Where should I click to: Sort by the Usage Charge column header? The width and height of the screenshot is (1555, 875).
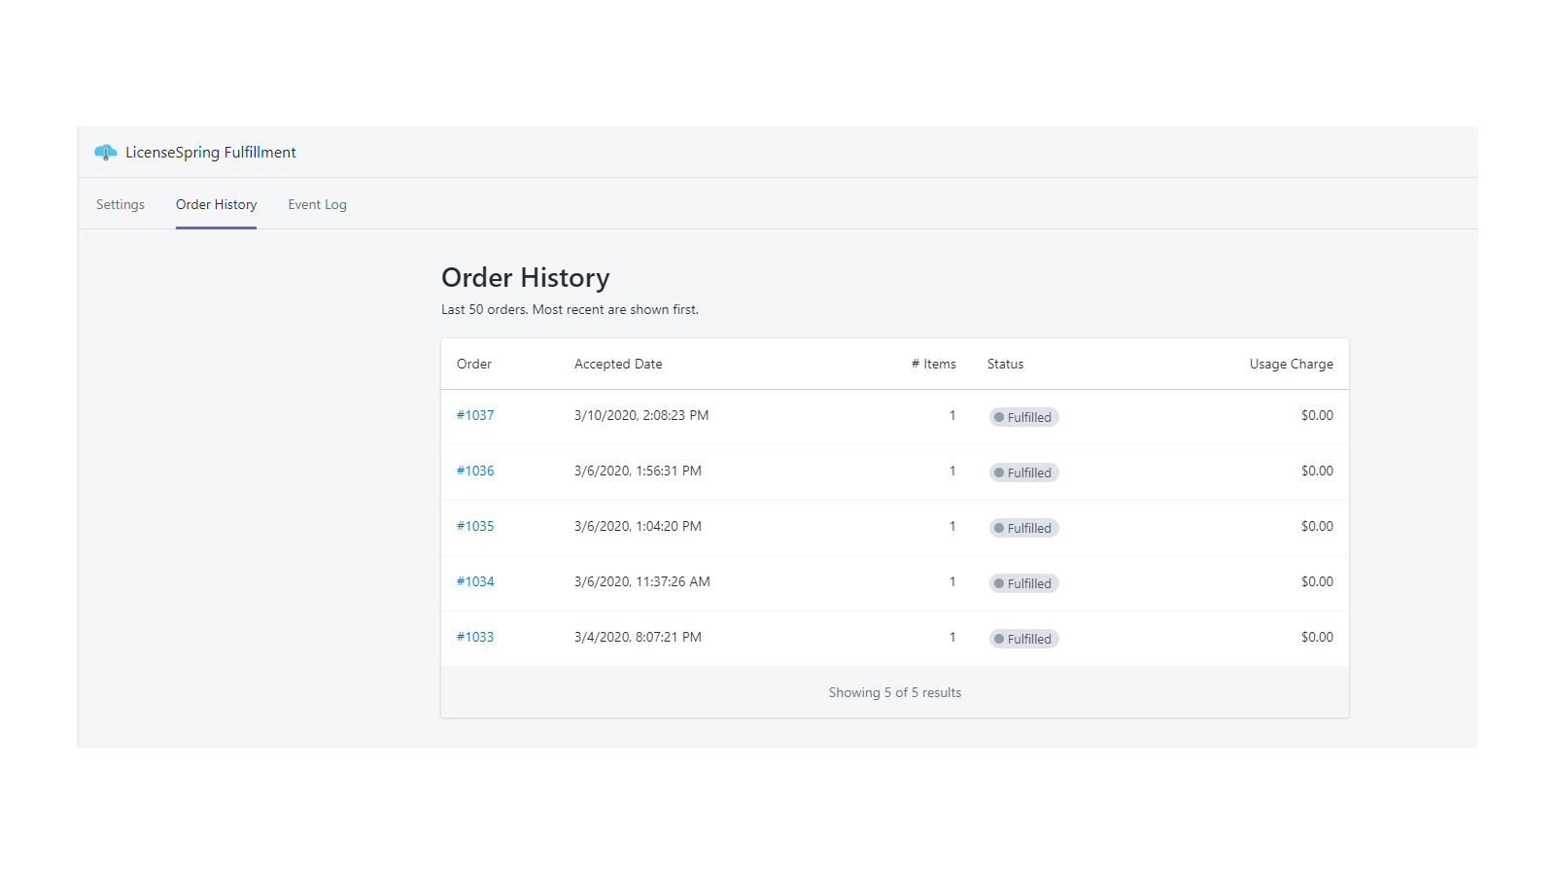(x=1291, y=364)
